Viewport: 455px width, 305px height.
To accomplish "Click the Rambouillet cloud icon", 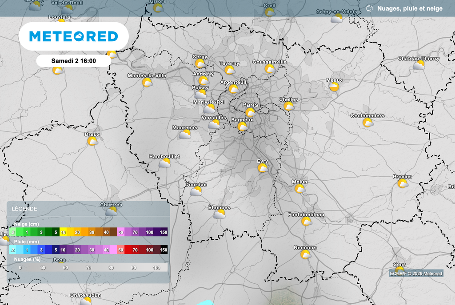I will [x=165, y=163].
